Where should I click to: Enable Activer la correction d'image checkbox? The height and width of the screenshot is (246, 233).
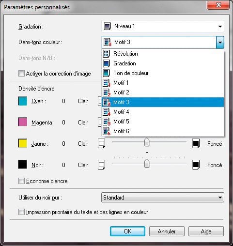21,74
